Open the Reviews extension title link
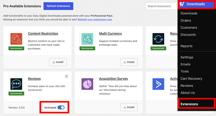The height and width of the screenshot is (116, 216). click(34, 79)
